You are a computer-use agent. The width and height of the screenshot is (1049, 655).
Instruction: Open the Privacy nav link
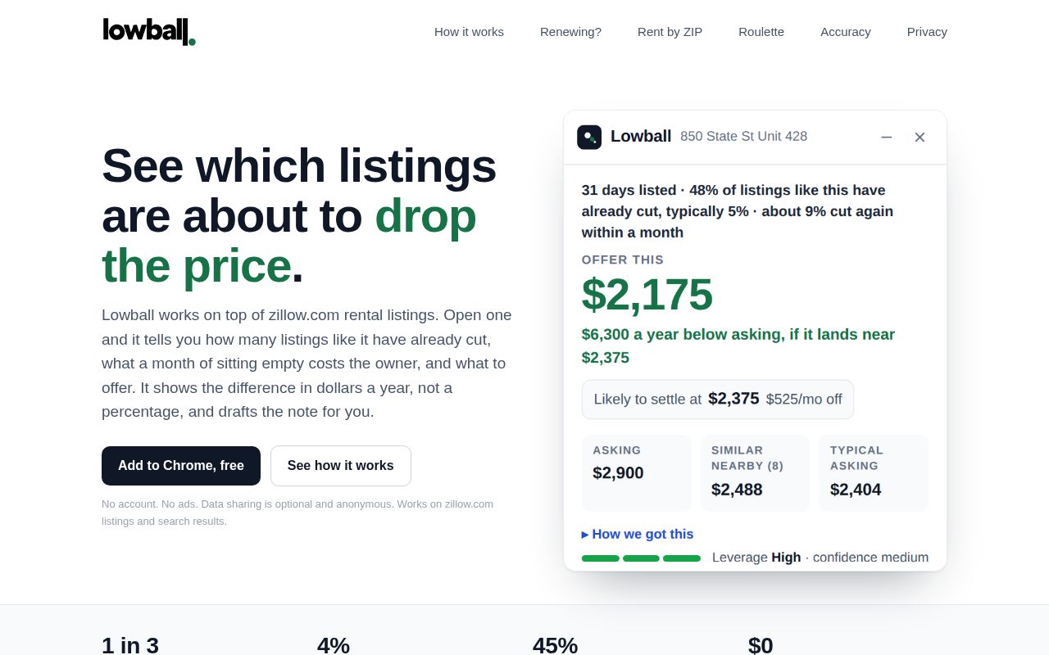point(927,32)
